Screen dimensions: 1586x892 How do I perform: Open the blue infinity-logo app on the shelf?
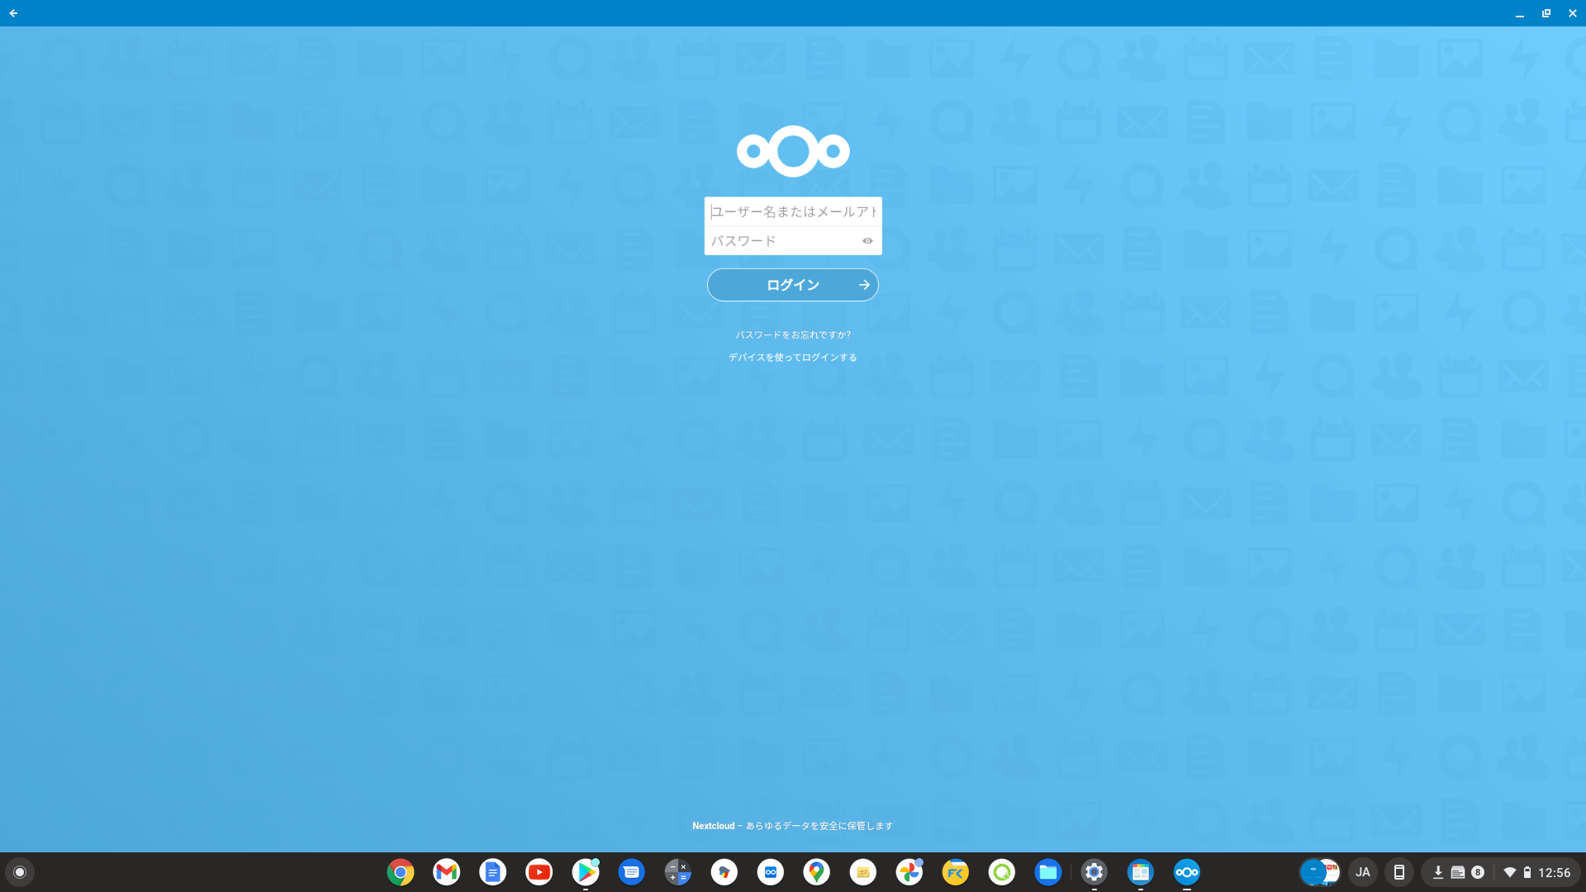click(x=771, y=872)
